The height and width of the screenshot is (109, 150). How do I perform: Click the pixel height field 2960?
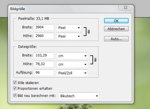click(44, 36)
